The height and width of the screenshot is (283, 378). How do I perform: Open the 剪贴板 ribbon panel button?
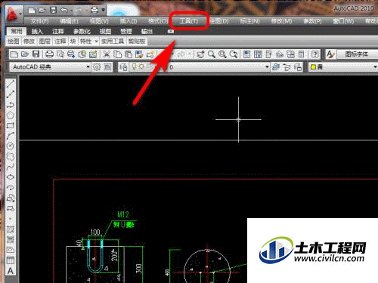click(137, 41)
